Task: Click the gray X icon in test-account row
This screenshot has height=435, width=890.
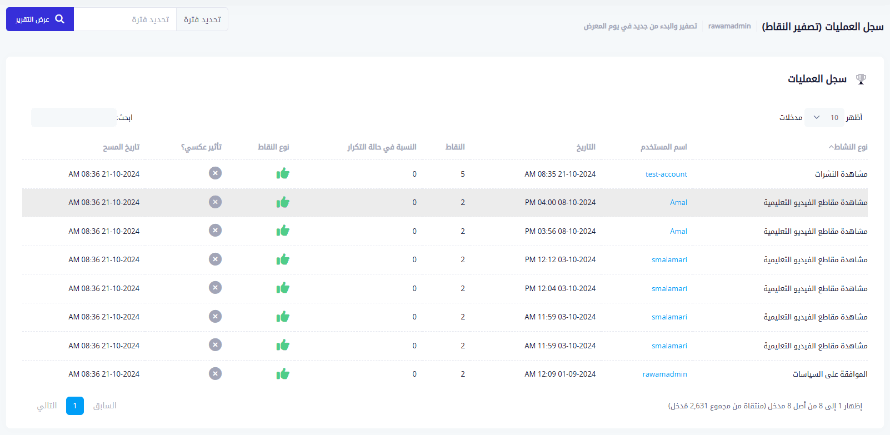Action: pos(215,173)
